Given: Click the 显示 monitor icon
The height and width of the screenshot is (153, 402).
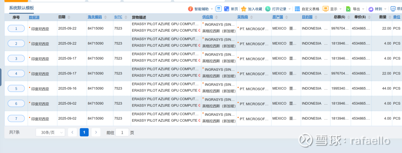Looking at the screenshot, I should 325,9.
